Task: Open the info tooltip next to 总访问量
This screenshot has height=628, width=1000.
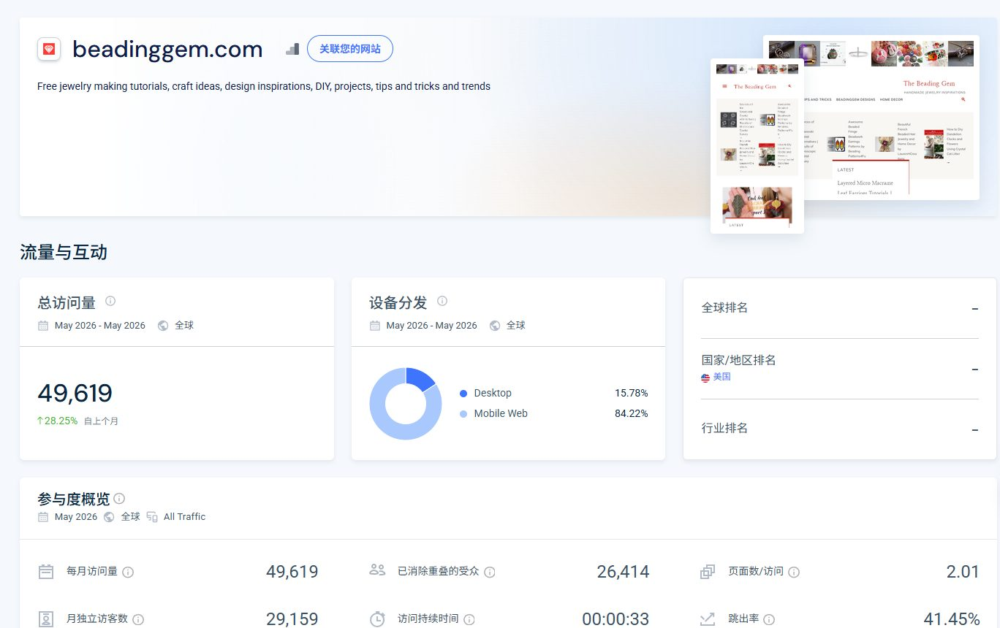Action: tap(110, 301)
